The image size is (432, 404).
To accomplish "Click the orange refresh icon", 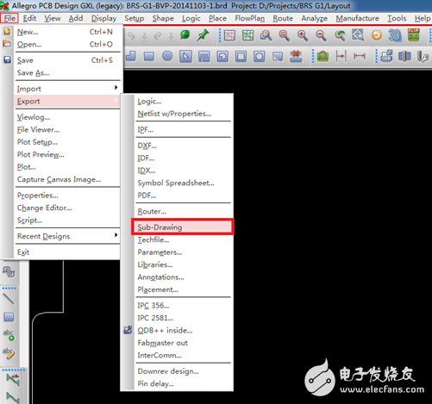I will pyautogui.click(x=377, y=35).
